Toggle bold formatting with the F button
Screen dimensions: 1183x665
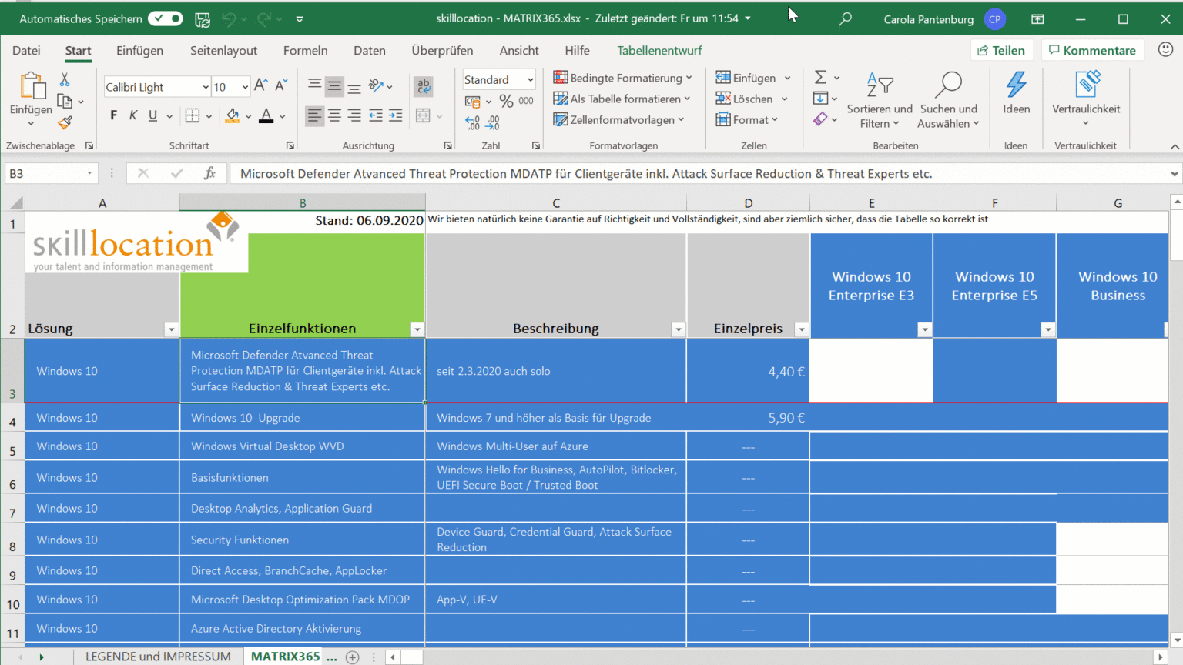pyautogui.click(x=112, y=115)
